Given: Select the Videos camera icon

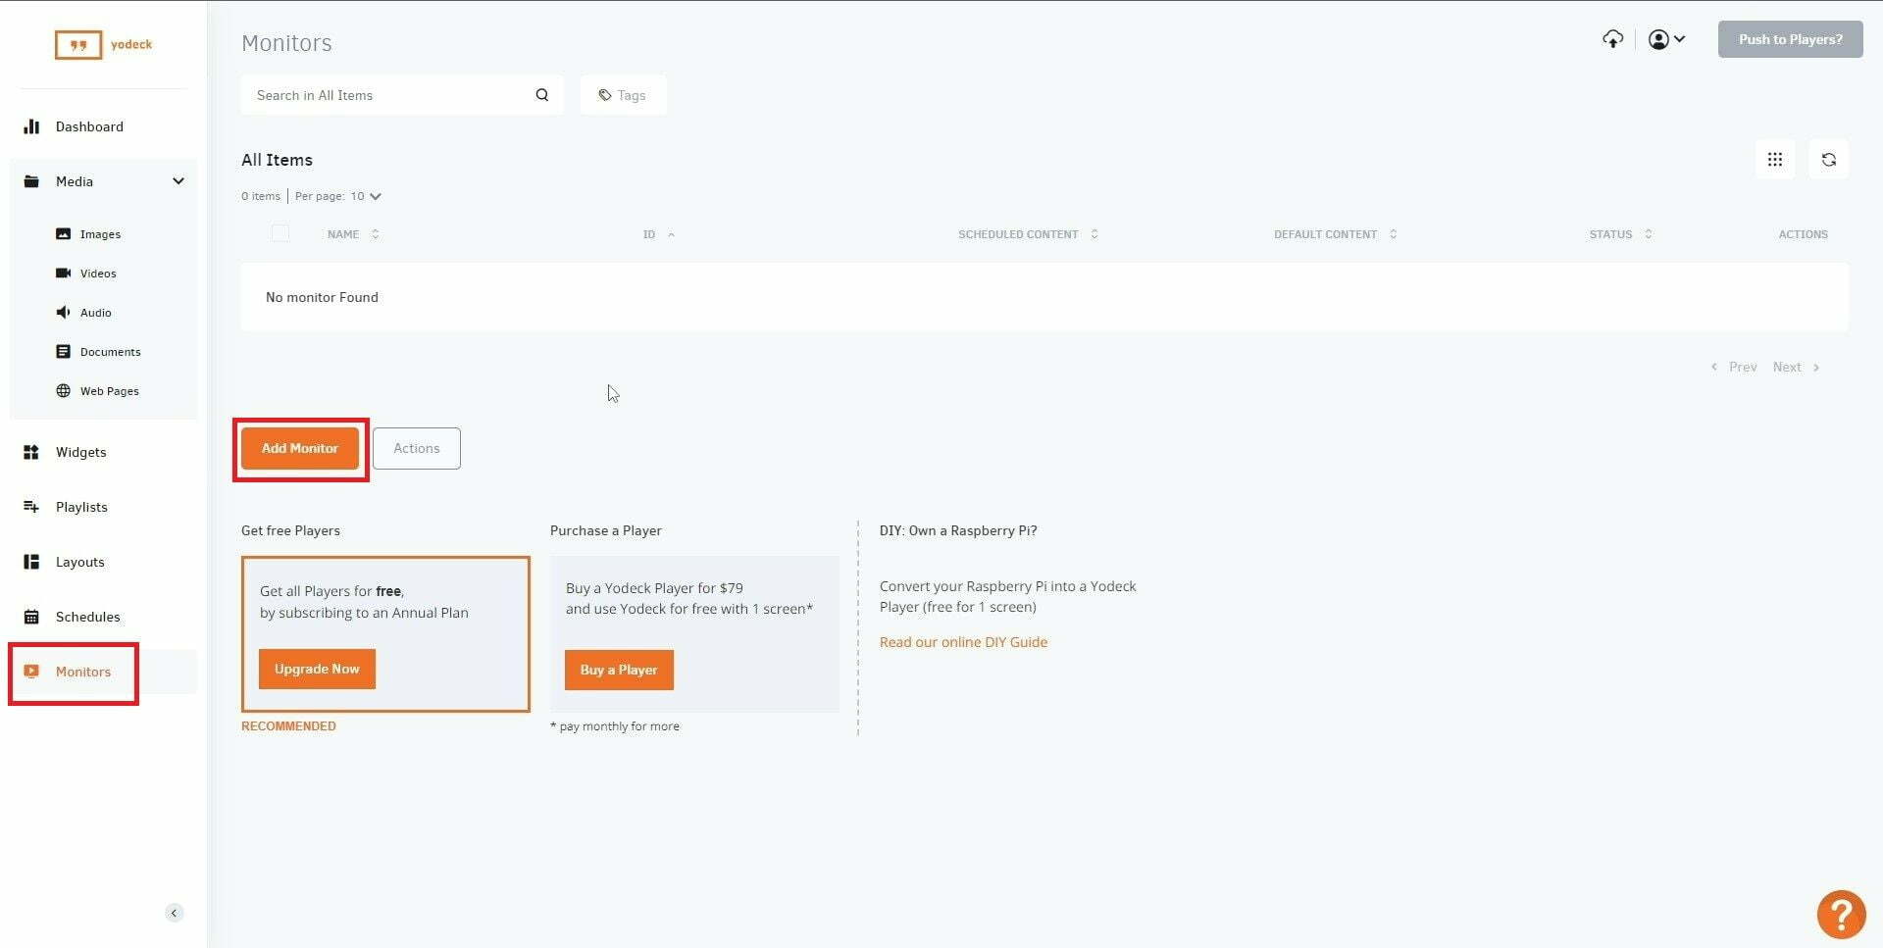Looking at the screenshot, I should (x=64, y=274).
